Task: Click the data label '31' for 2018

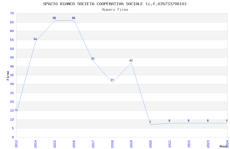Action: 112,80
